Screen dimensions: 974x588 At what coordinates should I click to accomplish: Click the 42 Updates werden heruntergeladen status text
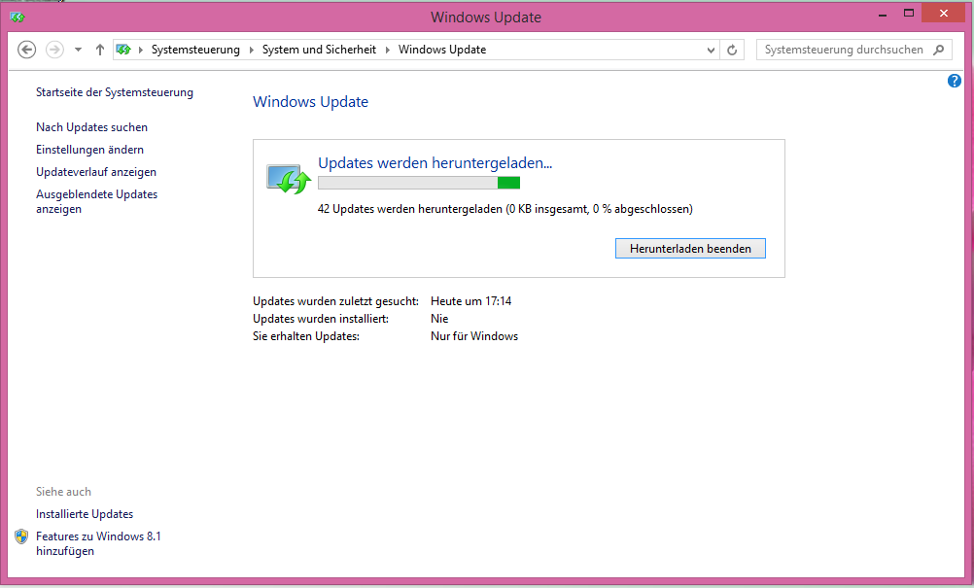505,209
